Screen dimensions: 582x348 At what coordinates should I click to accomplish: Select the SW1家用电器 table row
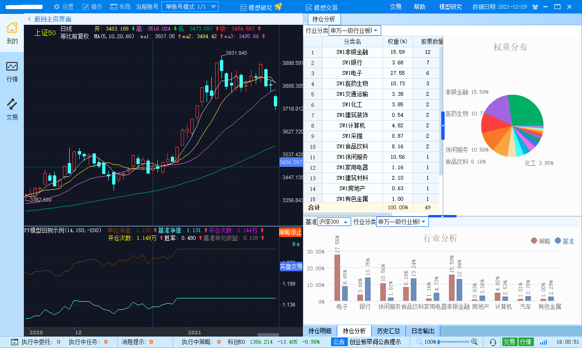click(372, 167)
